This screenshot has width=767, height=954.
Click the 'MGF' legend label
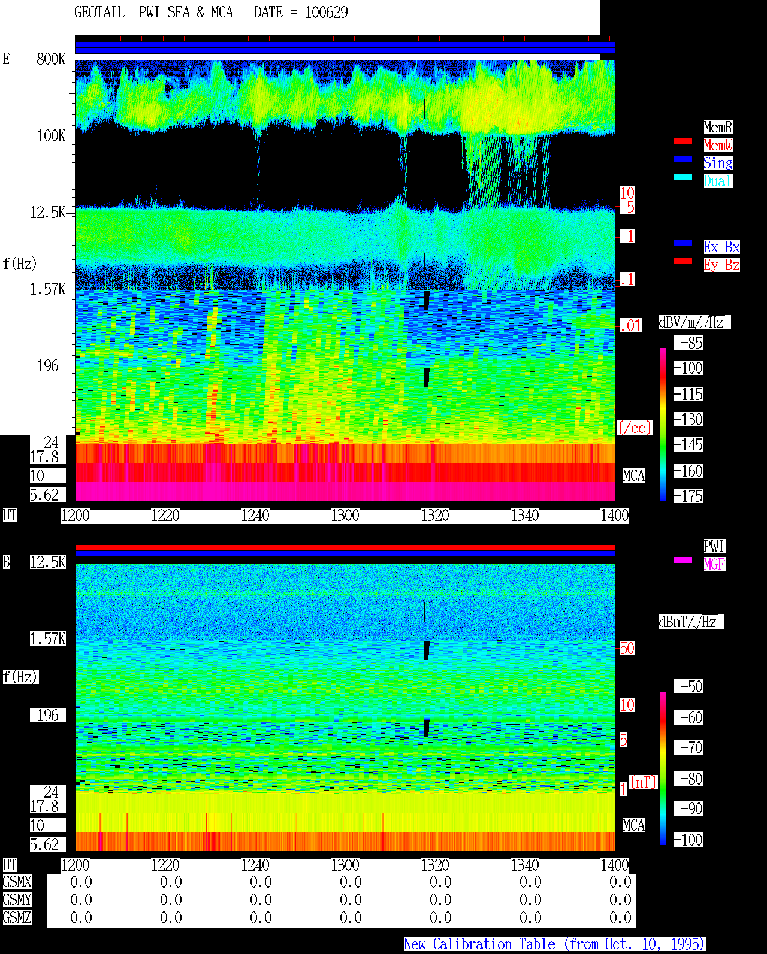click(714, 564)
